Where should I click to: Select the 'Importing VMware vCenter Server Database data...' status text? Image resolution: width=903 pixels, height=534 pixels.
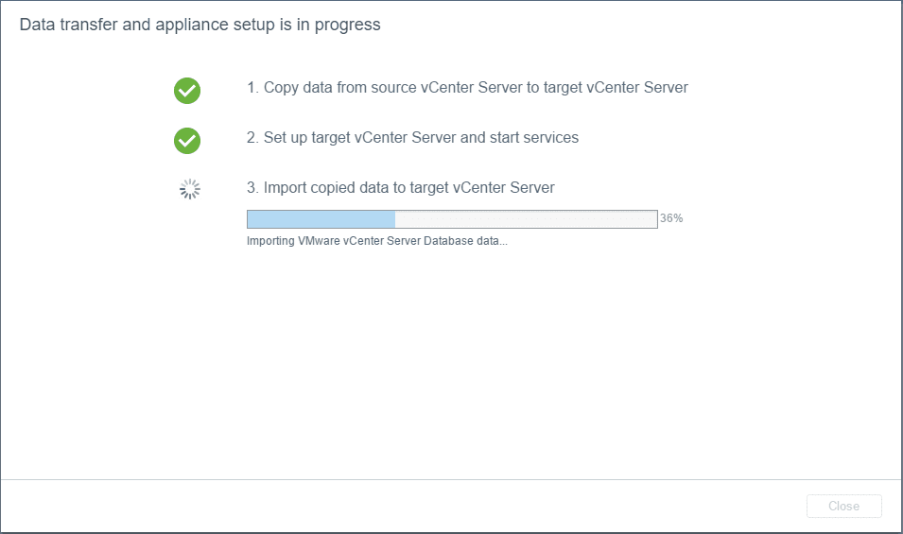tap(376, 241)
